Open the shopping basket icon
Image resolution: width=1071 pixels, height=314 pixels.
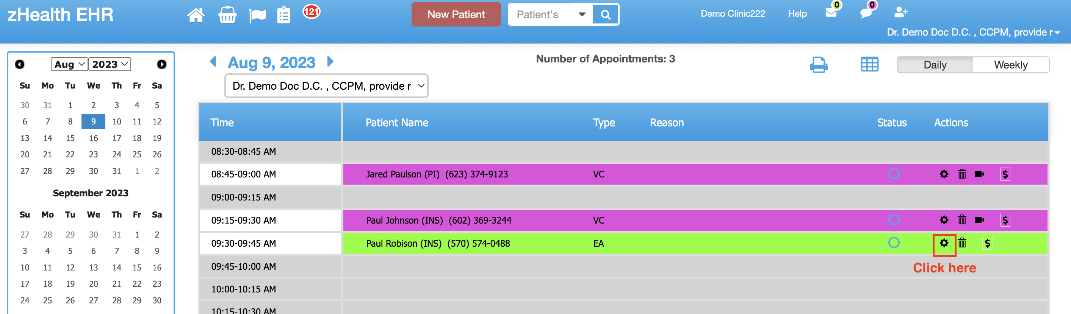click(x=227, y=15)
